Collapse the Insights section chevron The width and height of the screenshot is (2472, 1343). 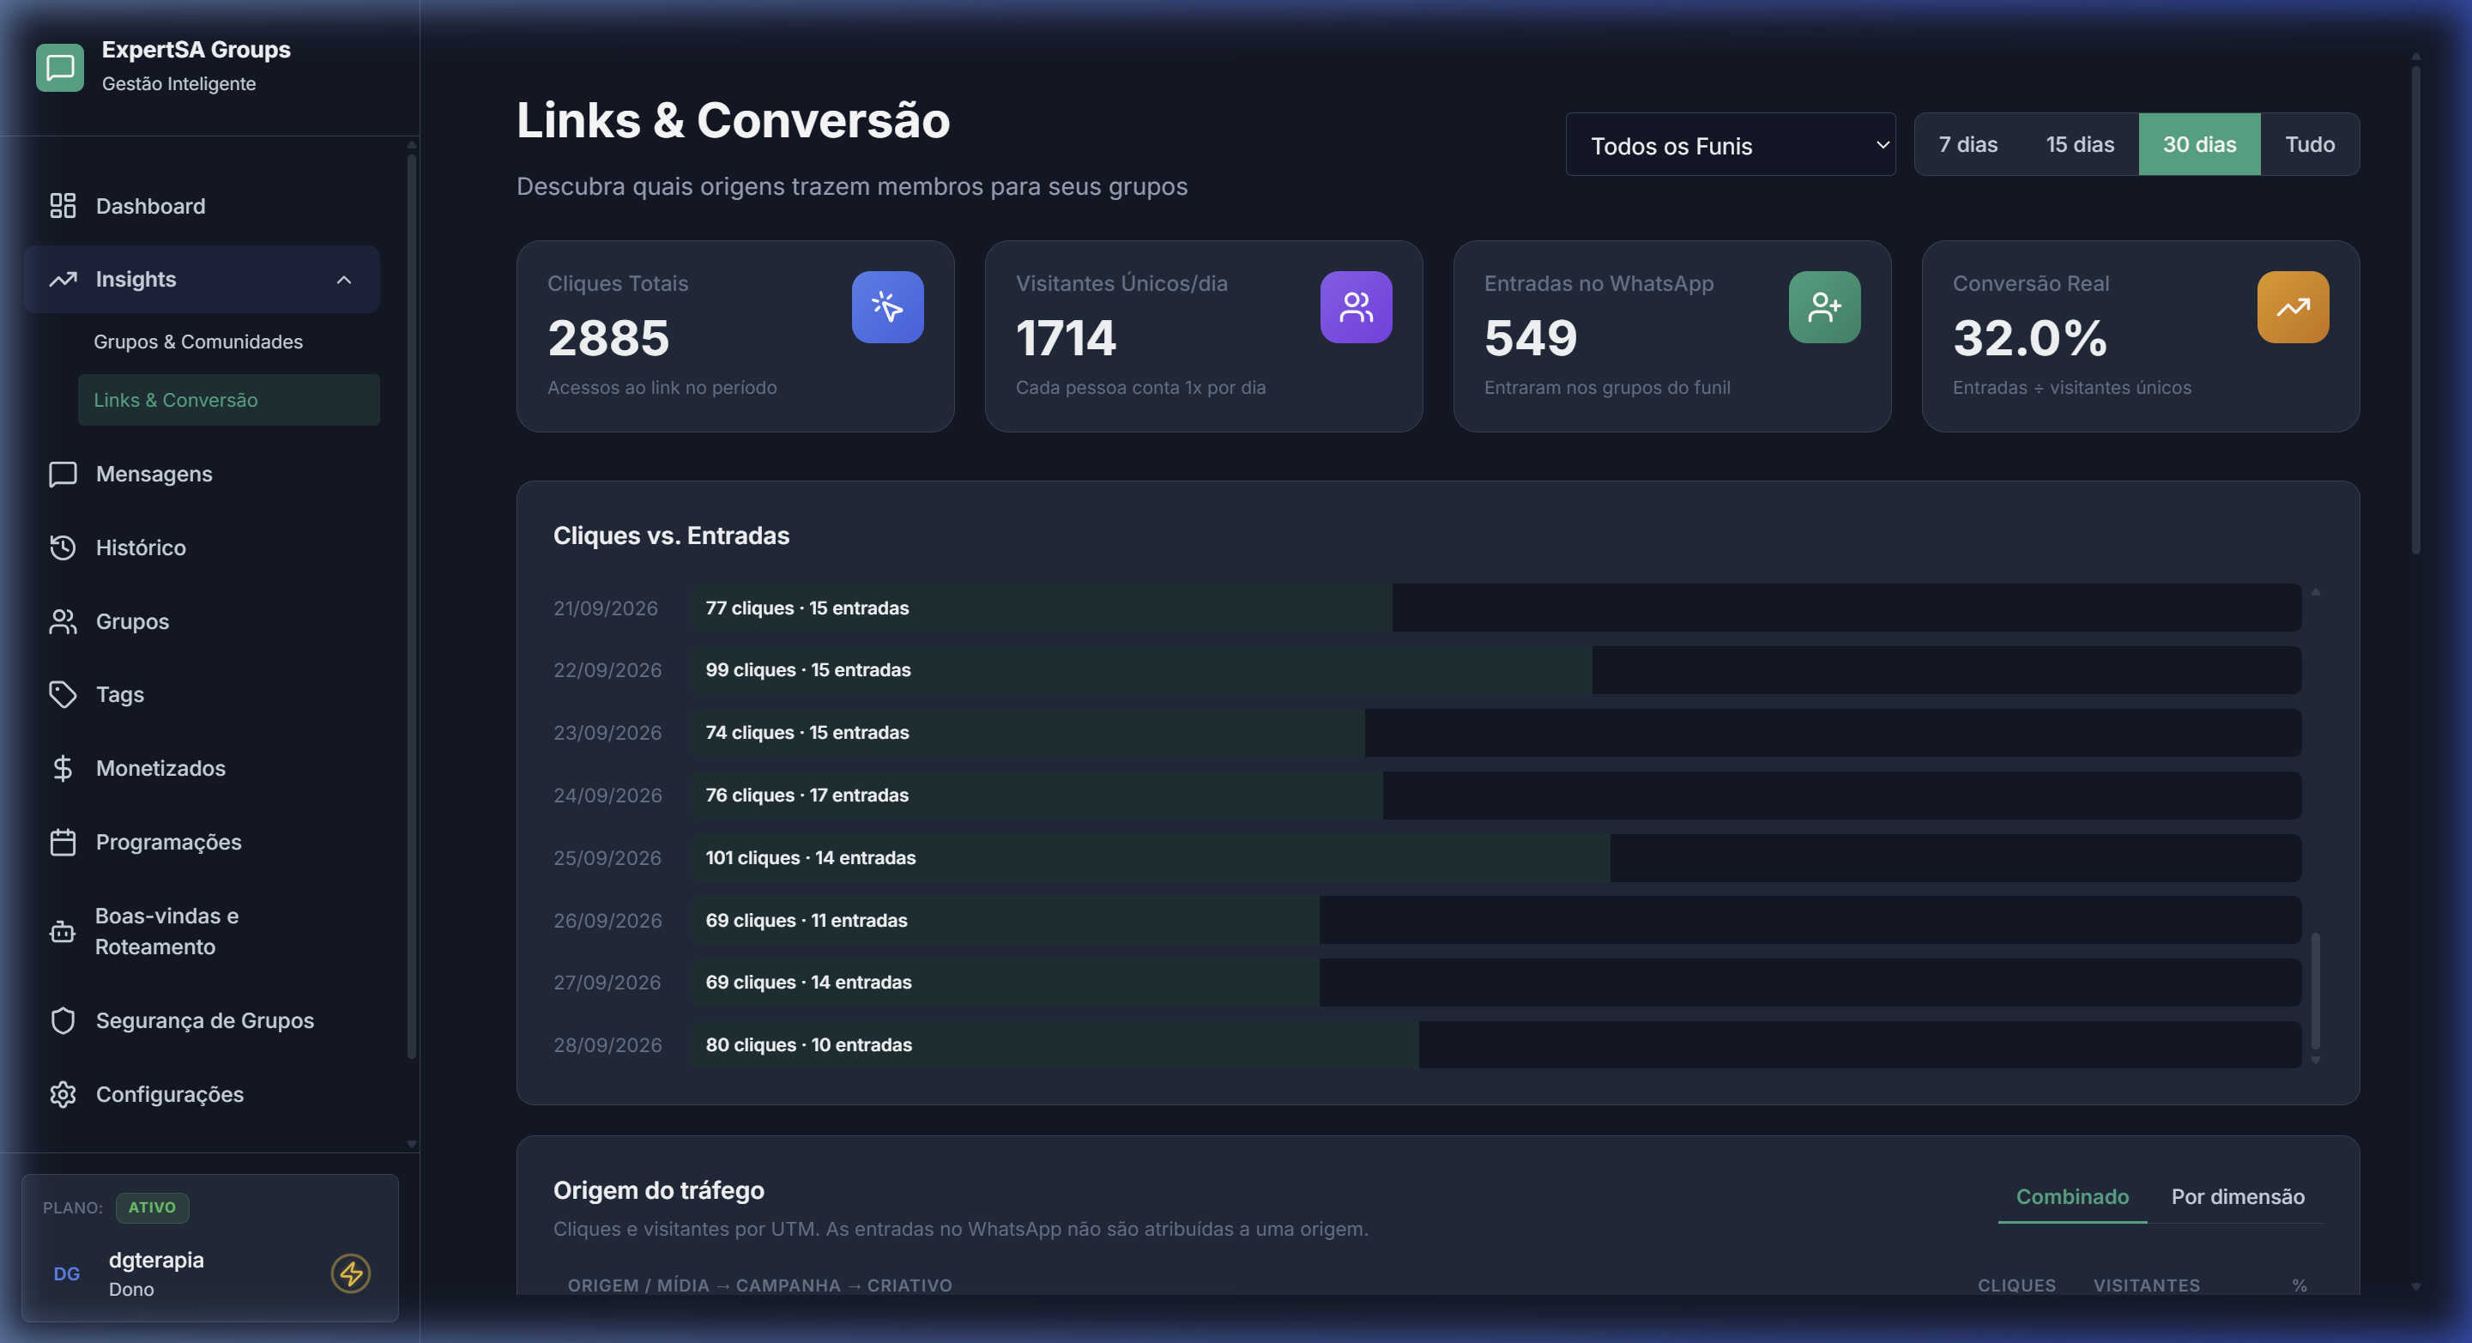343,280
